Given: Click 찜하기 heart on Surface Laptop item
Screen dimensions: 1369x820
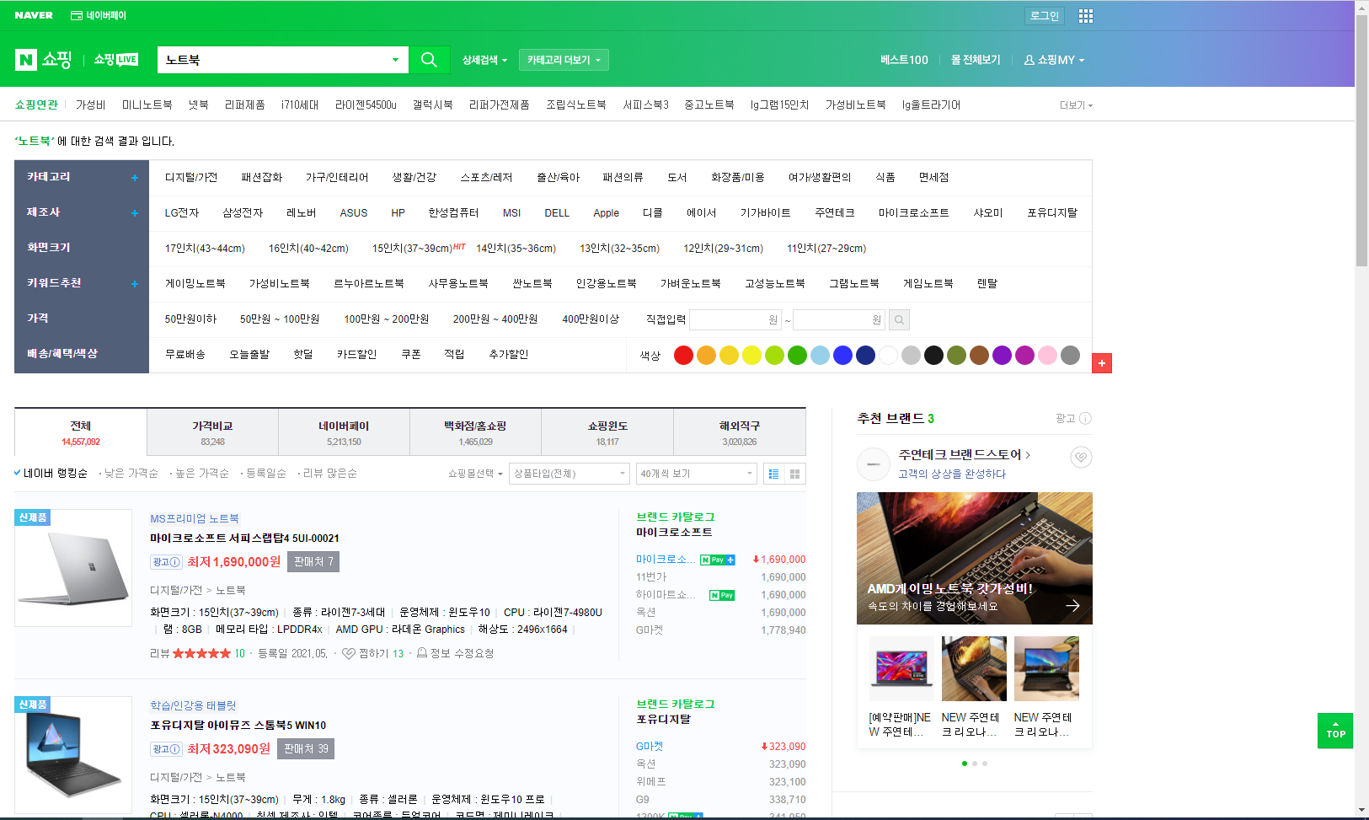Looking at the screenshot, I should (x=348, y=653).
